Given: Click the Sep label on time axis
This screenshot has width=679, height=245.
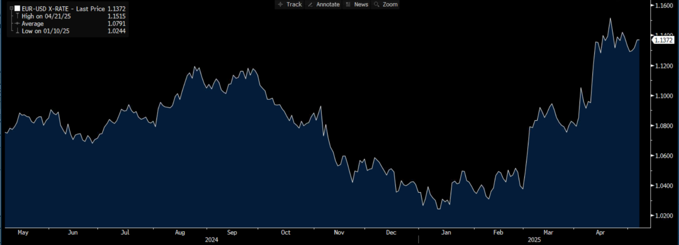Looking at the screenshot, I should tap(233, 233).
